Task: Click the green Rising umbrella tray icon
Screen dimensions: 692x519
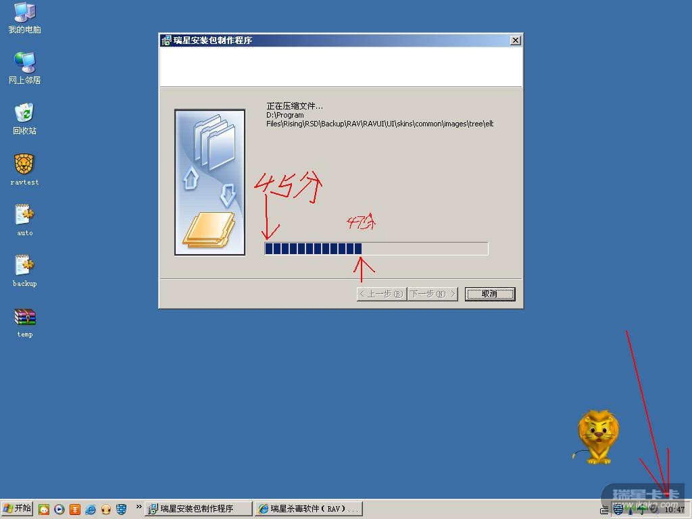Action: [x=642, y=510]
